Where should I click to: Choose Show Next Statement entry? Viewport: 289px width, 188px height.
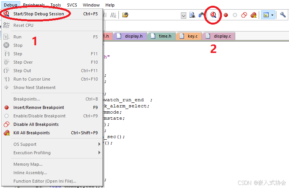pyautogui.click(x=52, y=87)
